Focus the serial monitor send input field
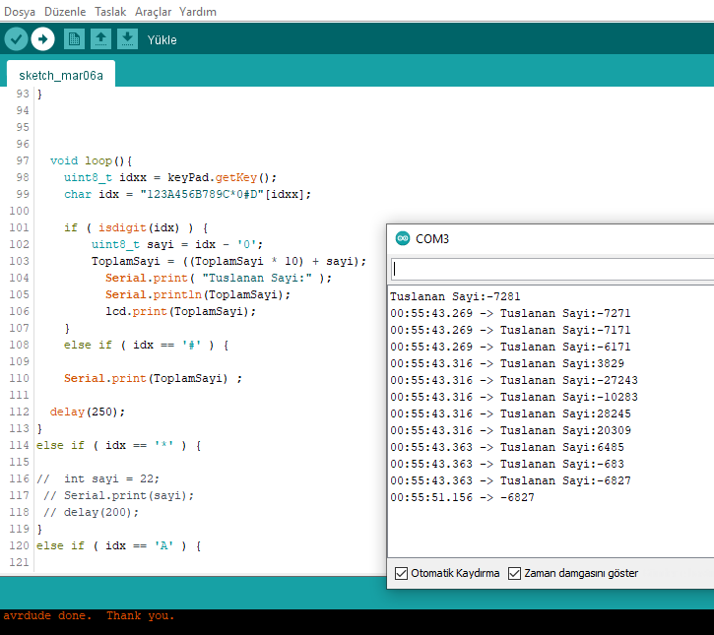 click(x=552, y=269)
